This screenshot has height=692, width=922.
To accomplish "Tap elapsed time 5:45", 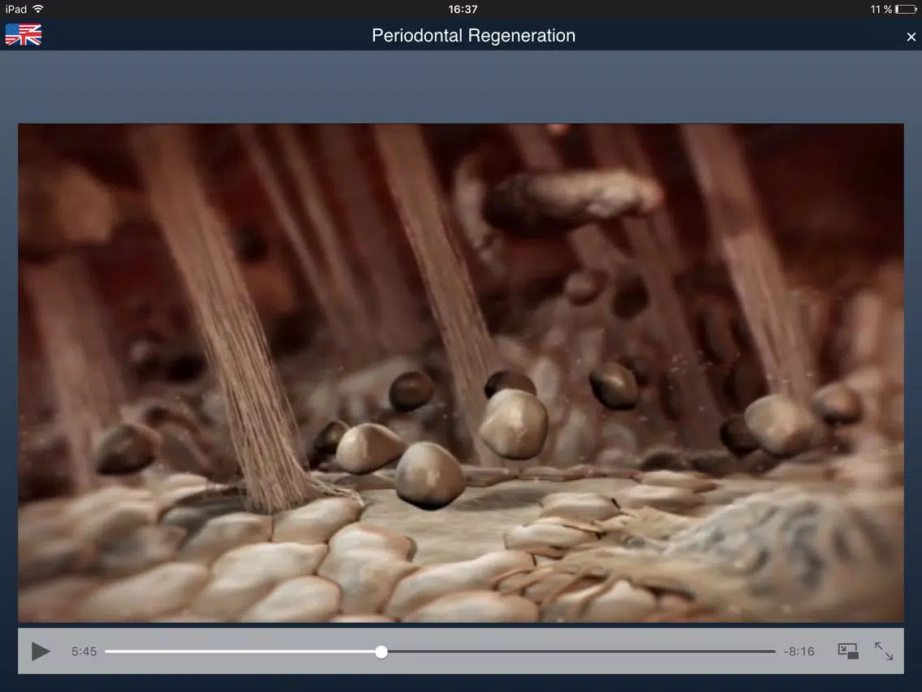I will (84, 651).
